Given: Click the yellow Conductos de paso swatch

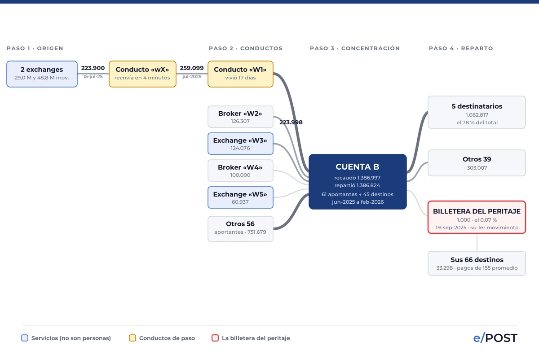Looking at the screenshot, I should (133, 338).
